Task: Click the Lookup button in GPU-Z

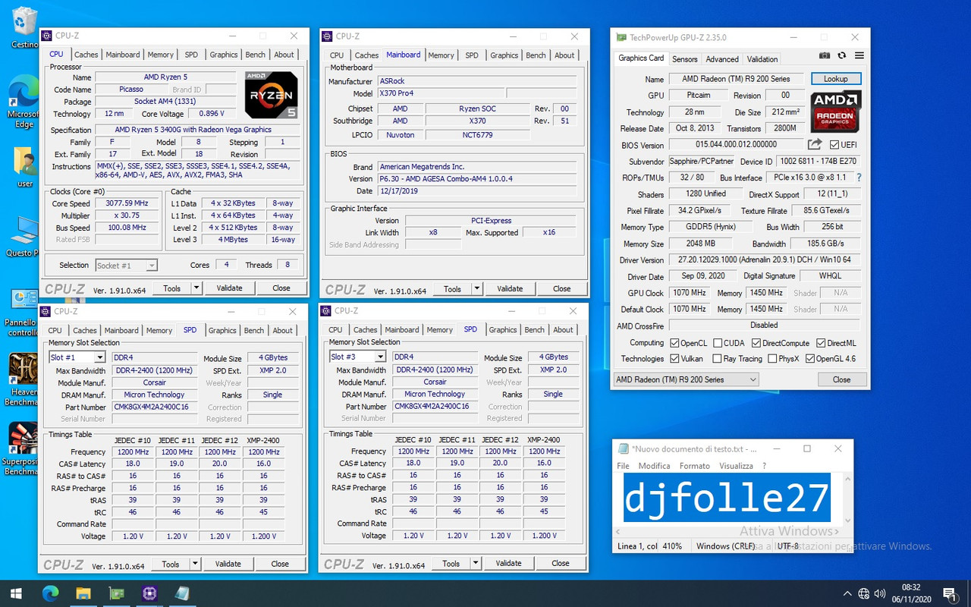Action: [x=836, y=79]
